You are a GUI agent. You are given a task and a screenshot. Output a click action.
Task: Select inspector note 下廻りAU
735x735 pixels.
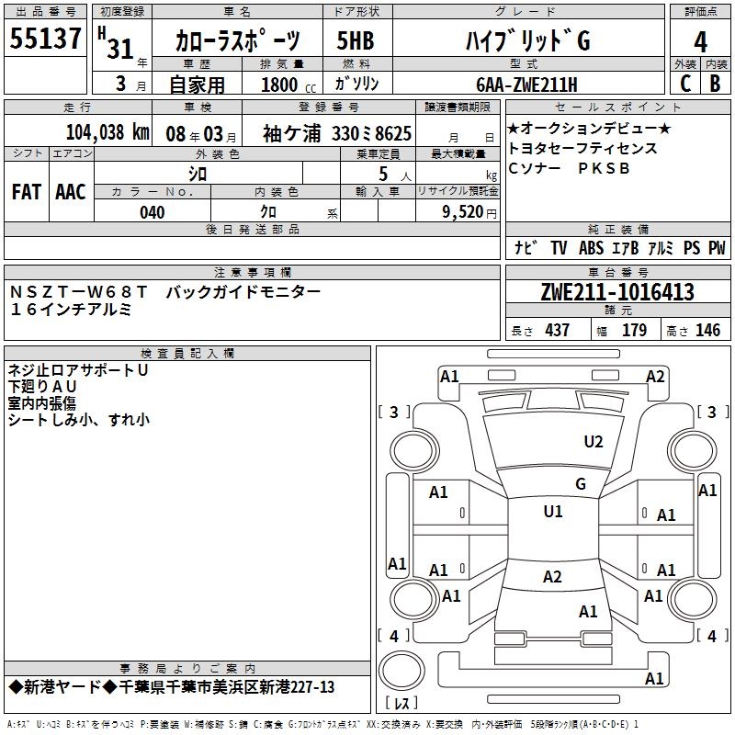(x=42, y=387)
